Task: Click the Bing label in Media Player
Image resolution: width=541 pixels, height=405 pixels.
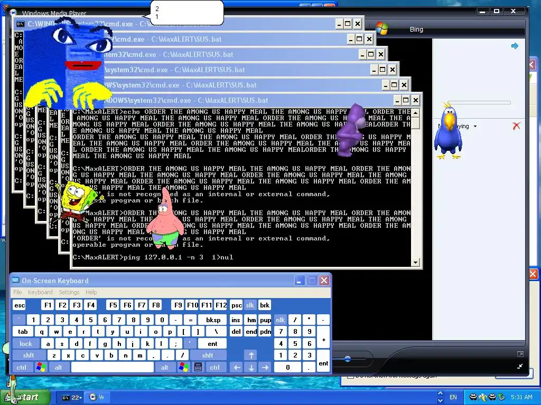Action: (x=416, y=30)
